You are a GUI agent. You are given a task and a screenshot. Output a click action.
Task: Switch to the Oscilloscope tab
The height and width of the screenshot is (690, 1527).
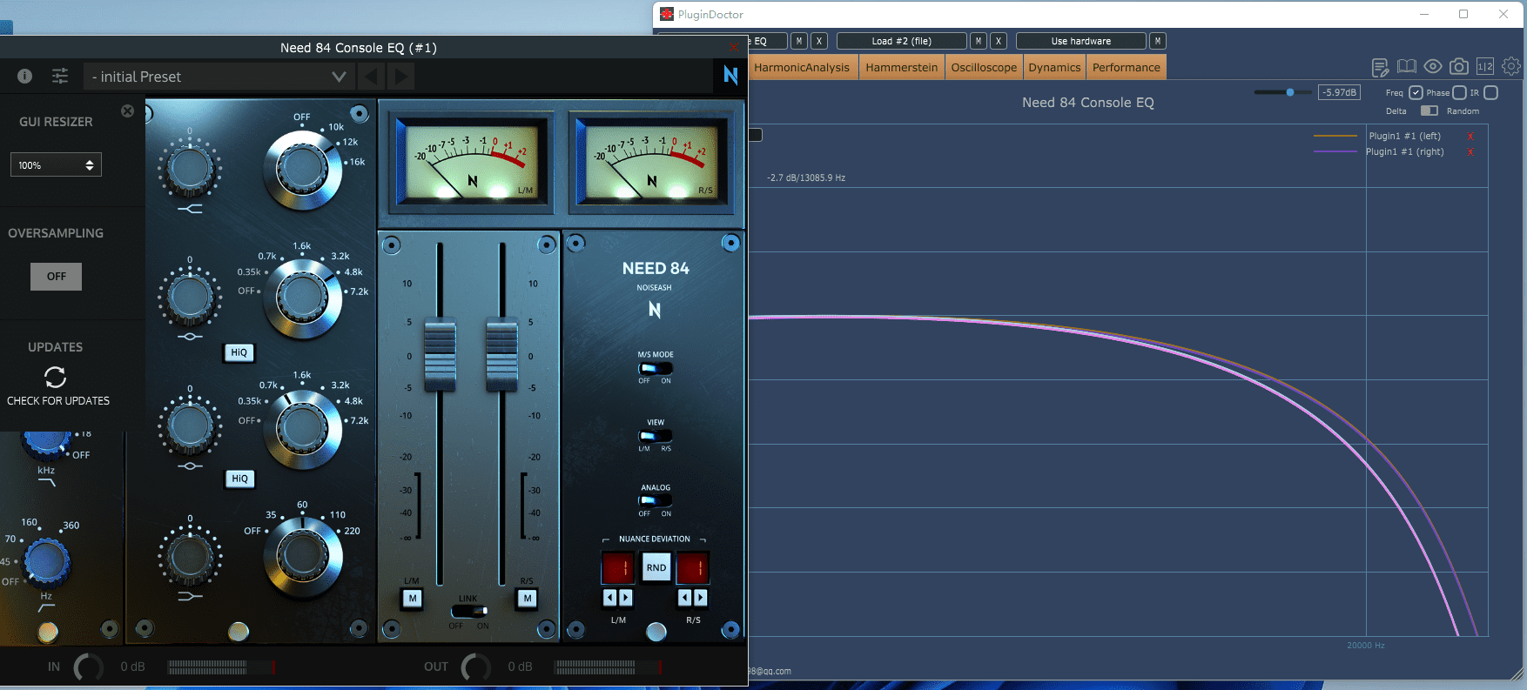[x=984, y=68]
